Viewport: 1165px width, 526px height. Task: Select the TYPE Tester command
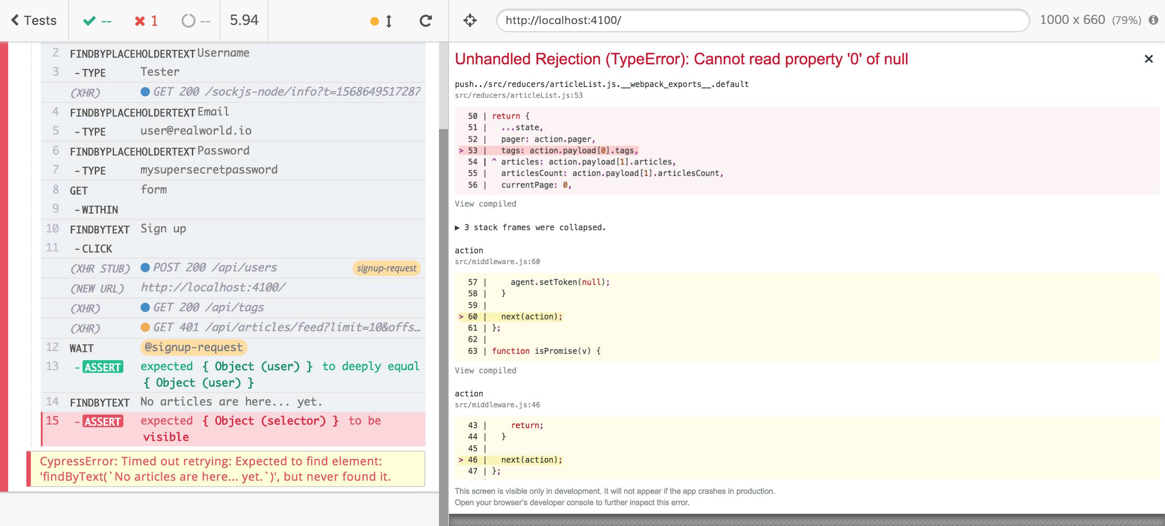tap(233, 72)
